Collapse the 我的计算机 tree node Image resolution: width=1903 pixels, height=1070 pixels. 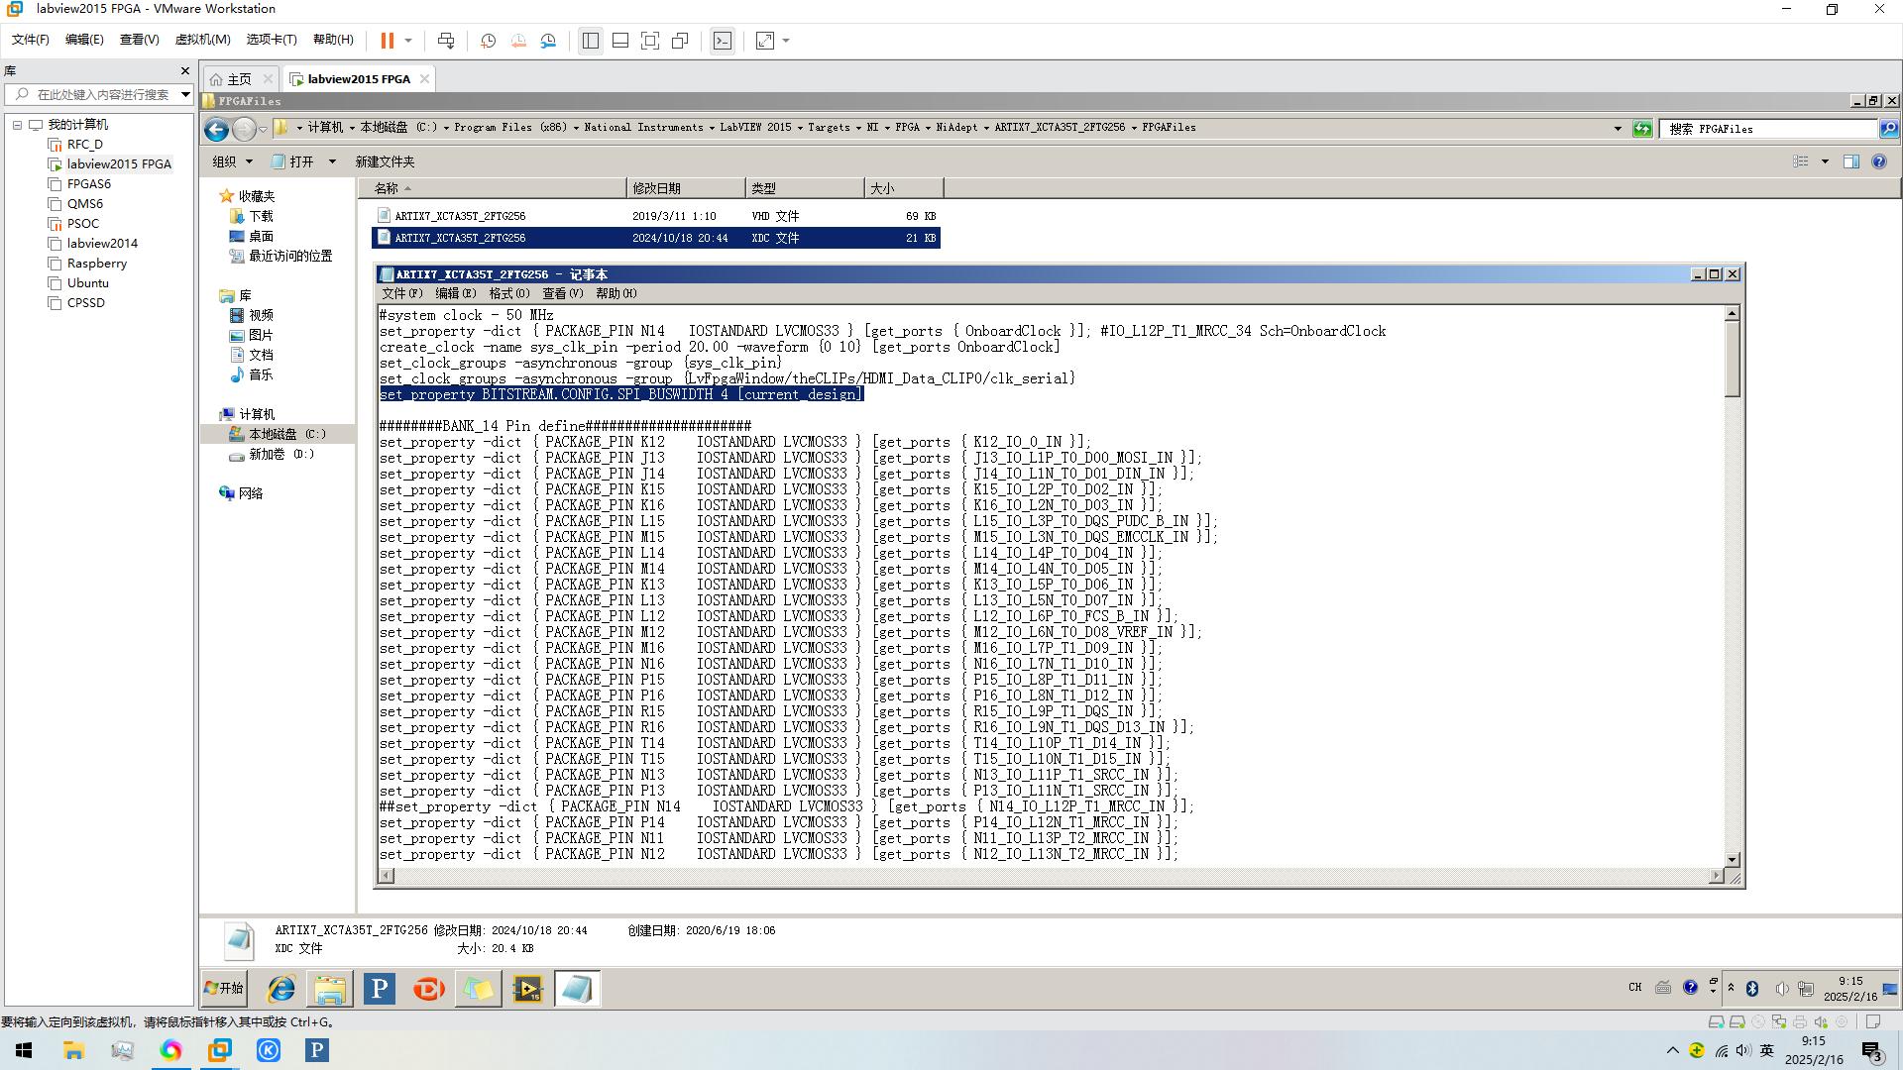click(x=17, y=125)
